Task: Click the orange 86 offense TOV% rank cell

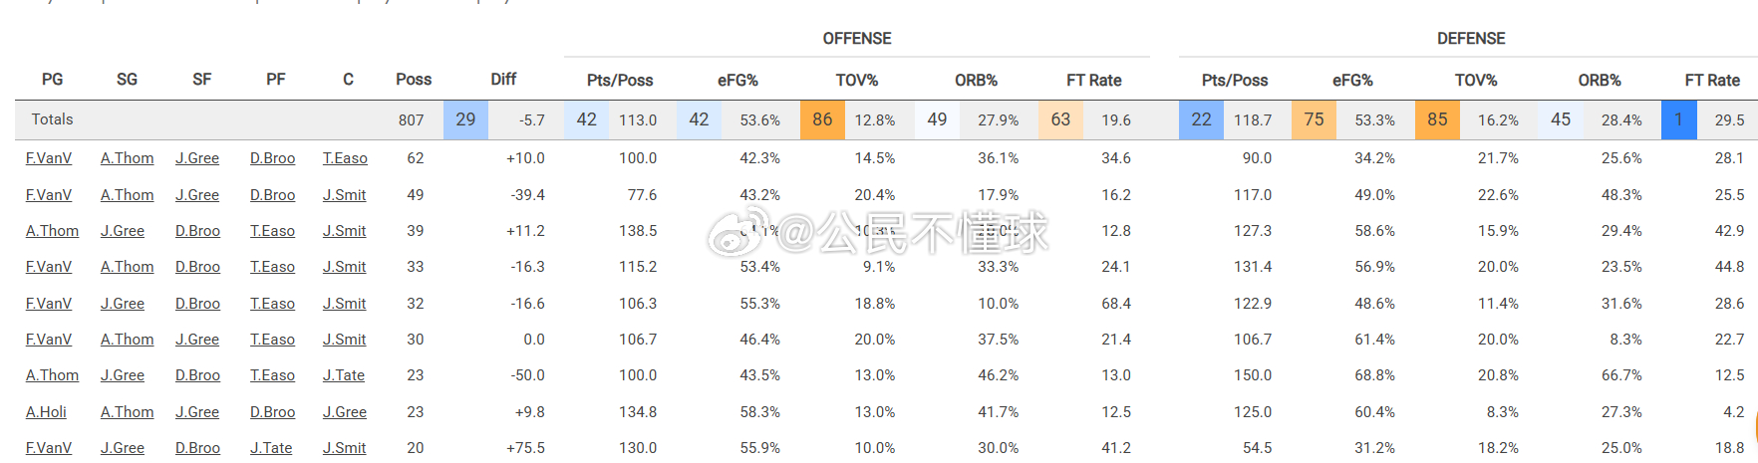Action: 822,119
